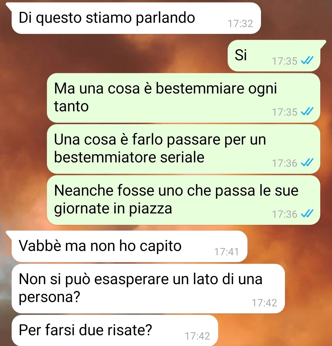This screenshot has width=332, height=346.
Task: Tap the 17:41 timestamp
Action: [x=227, y=252]
